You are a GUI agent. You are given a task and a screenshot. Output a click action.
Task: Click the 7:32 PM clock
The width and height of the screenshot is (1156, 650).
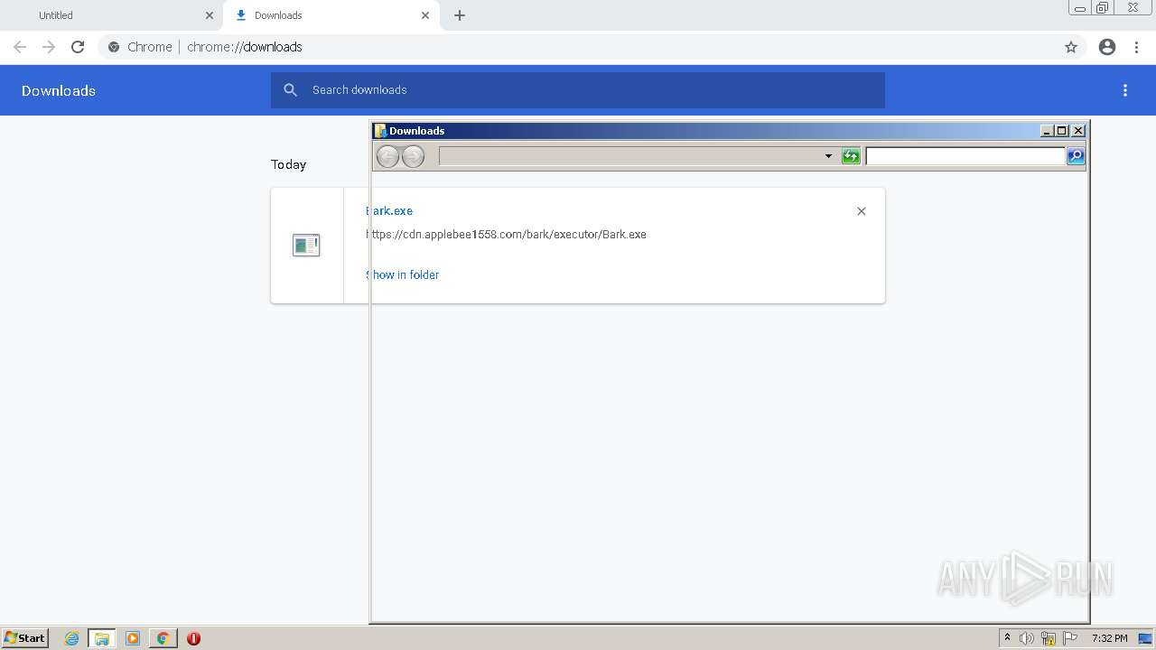(1109, 638)
